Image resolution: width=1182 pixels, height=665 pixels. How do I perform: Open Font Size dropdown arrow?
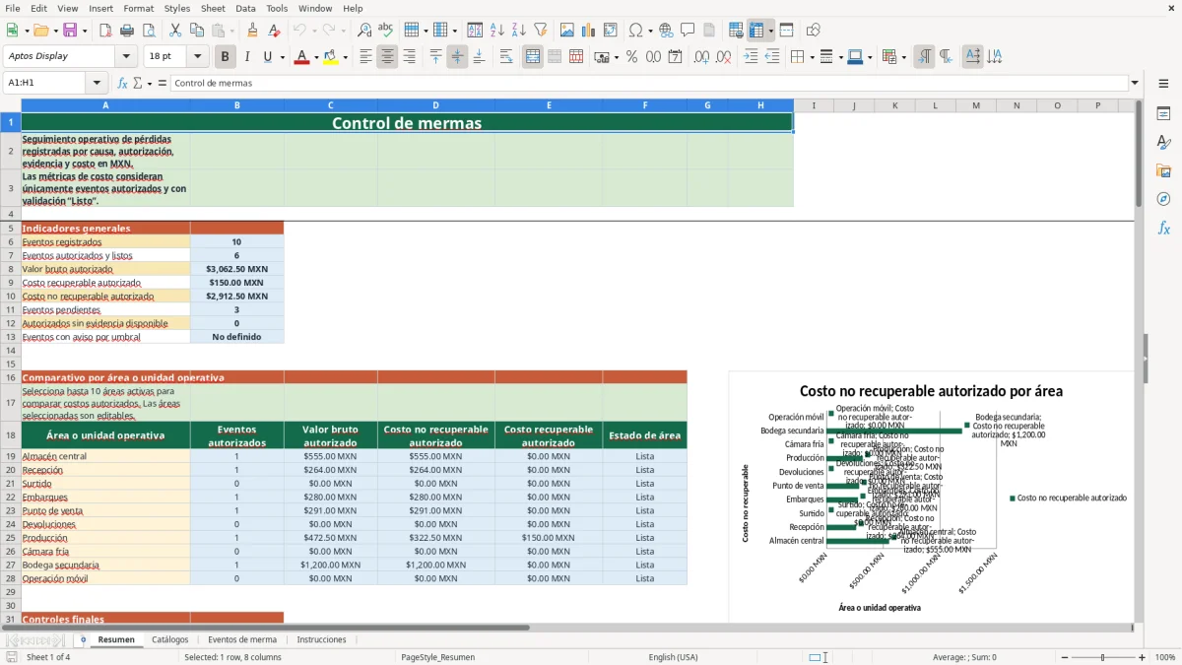tap(197, 57)
